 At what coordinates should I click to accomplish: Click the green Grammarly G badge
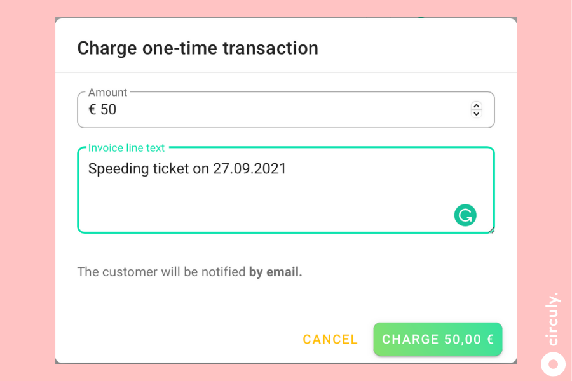[465, 215]
